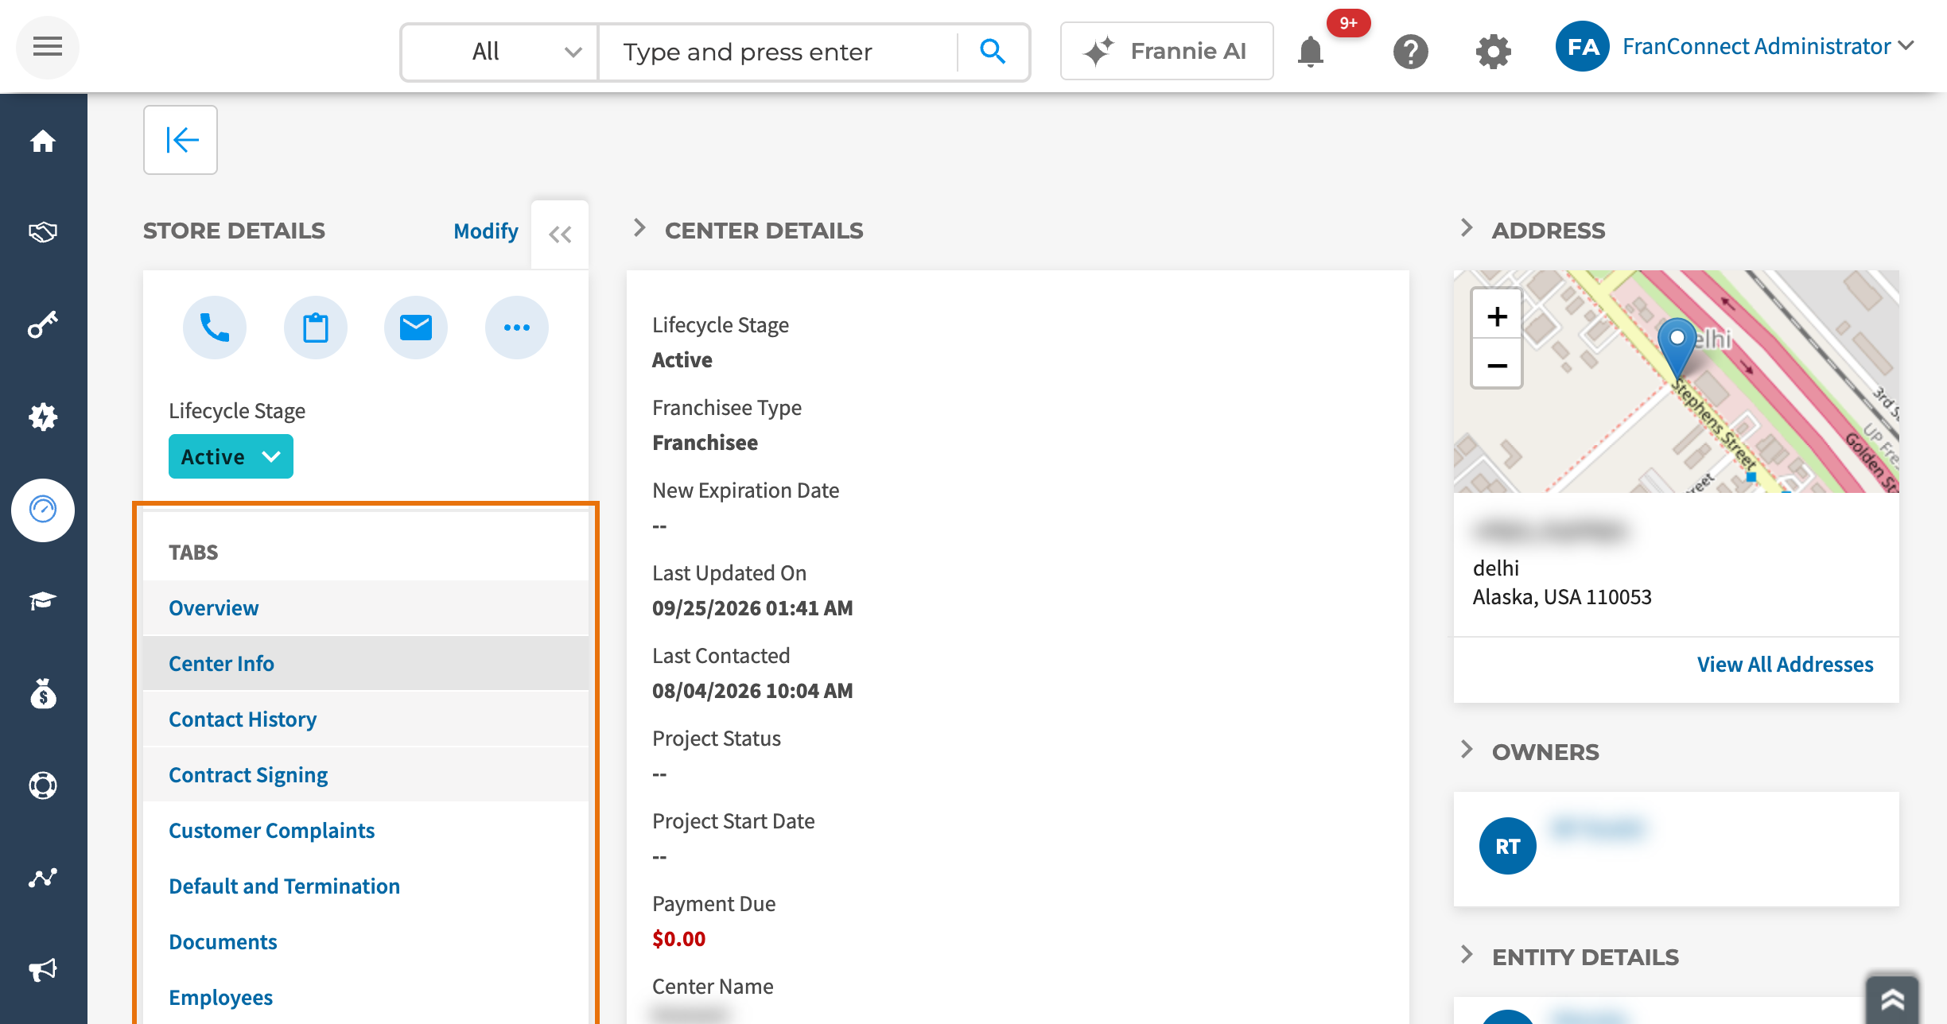Select the Contact History tab
The width and height of the screenshot is (1947, 1024).
366,720
